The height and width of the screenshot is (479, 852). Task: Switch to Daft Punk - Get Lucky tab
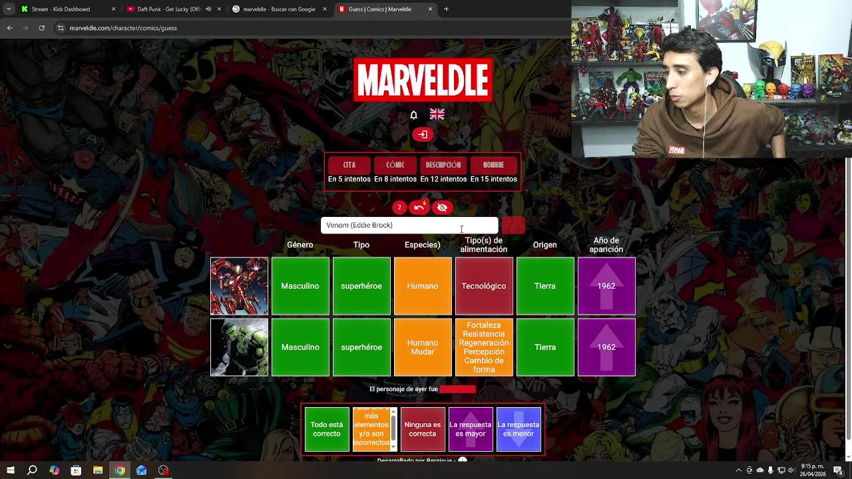coord(174,9)
